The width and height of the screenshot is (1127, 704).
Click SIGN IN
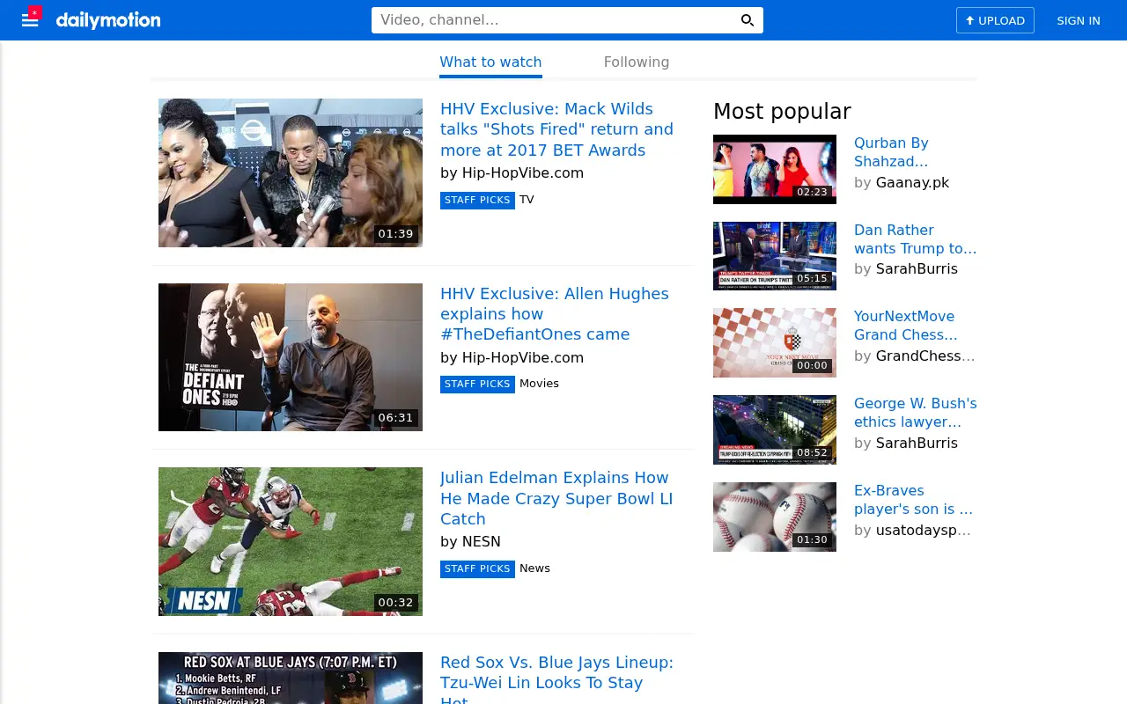point(1079,20)
